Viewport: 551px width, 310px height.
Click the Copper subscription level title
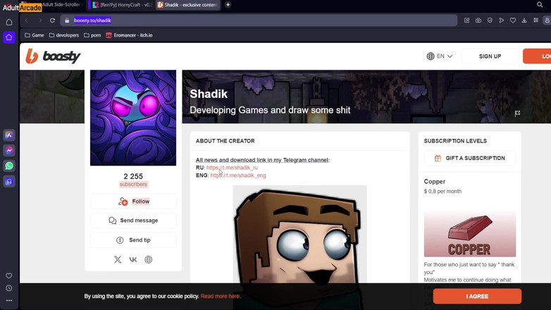434,182
